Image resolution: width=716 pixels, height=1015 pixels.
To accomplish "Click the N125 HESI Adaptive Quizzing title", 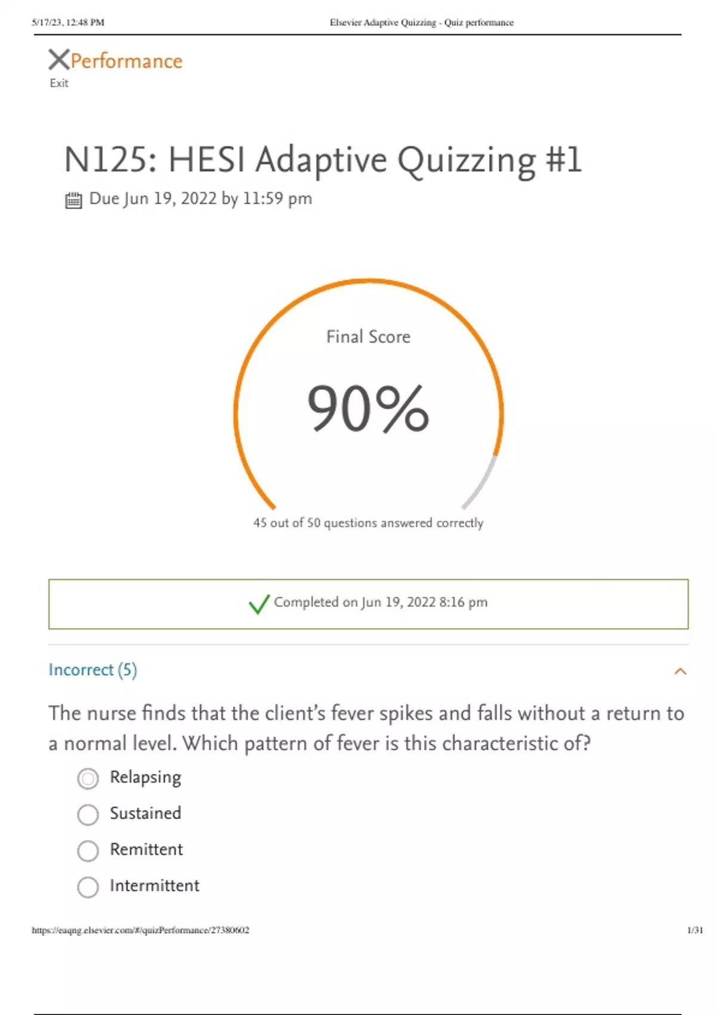I will click(x=322, y=160).
